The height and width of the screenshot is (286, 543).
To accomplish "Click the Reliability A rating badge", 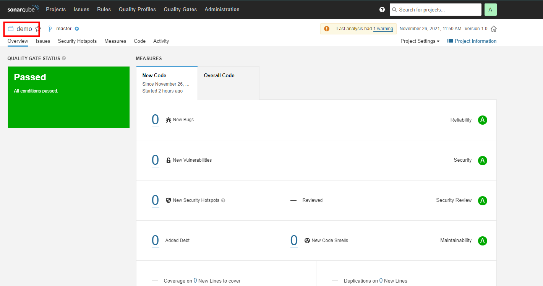I will pos(483,120).
